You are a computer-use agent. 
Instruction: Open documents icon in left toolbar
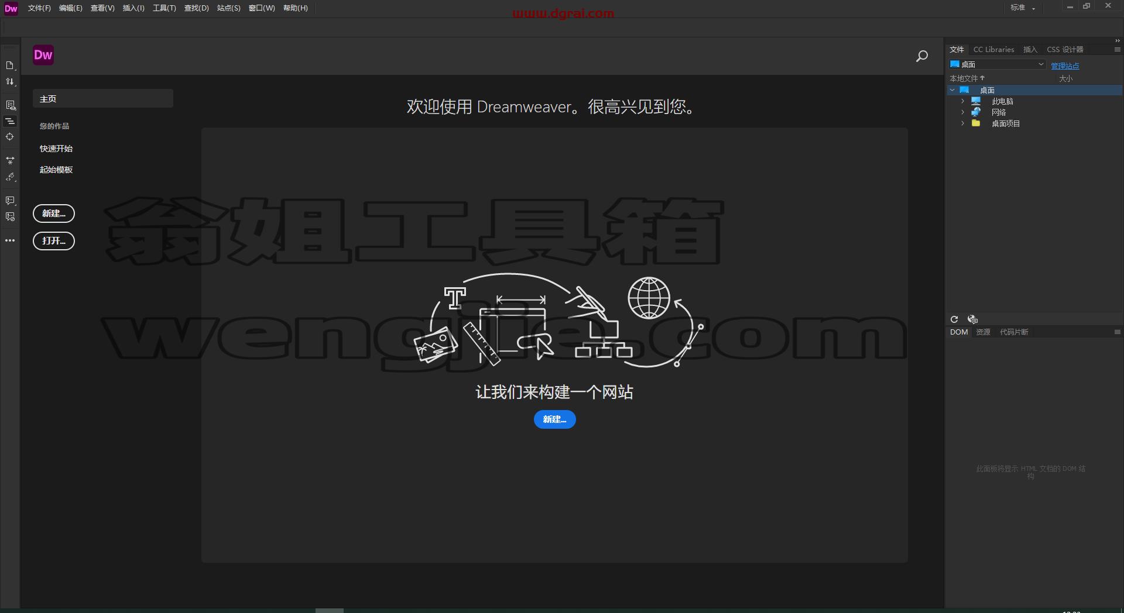10,66
